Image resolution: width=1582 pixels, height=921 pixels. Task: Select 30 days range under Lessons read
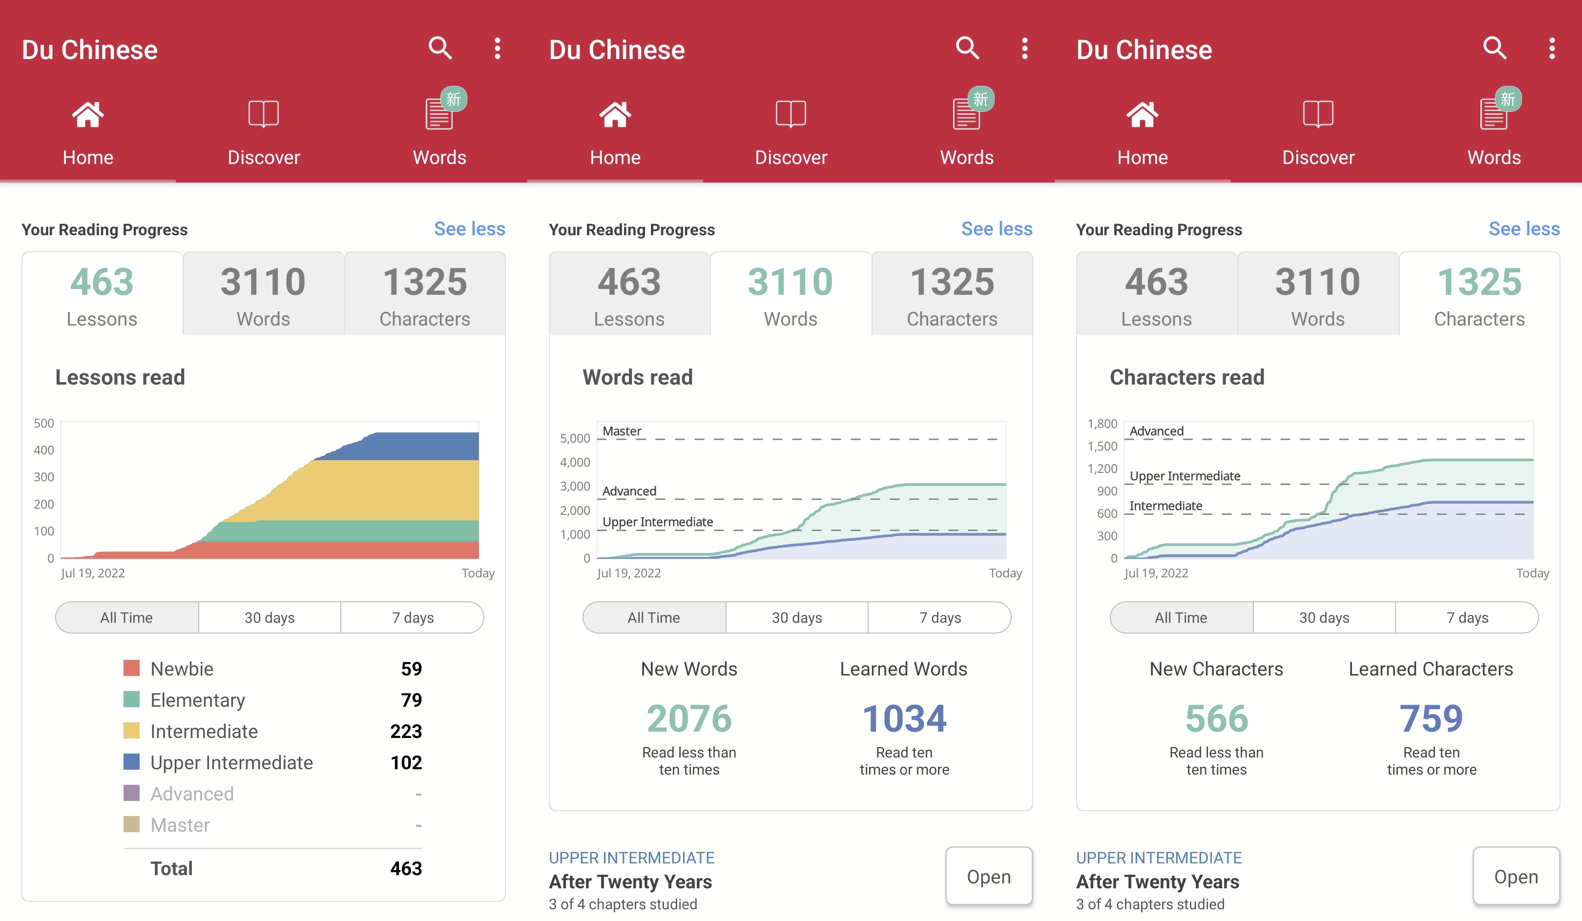pyautogui.click(x=270, y=617)
